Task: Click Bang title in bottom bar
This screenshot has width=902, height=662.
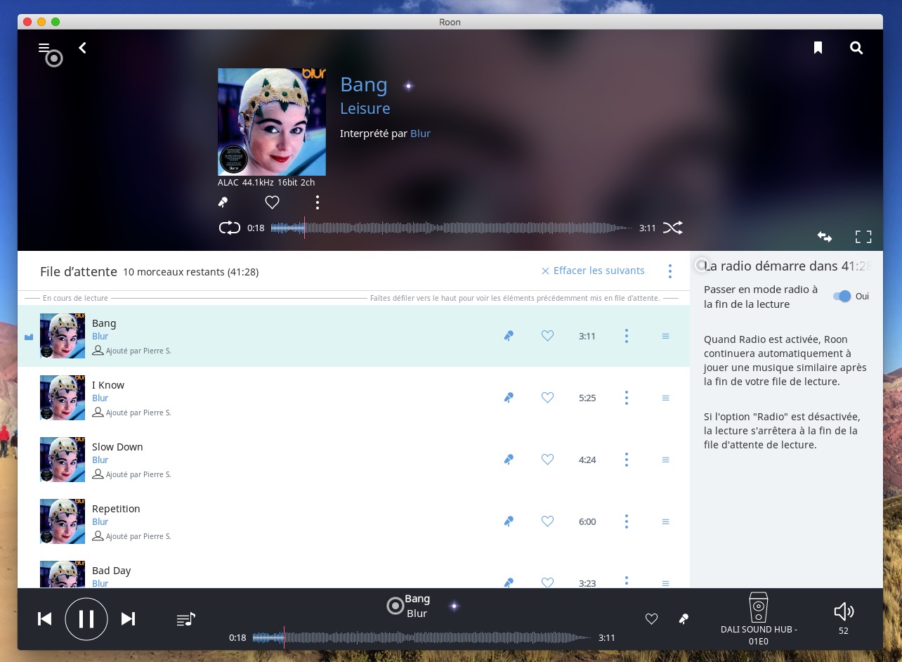Action: tap(417, 599)
